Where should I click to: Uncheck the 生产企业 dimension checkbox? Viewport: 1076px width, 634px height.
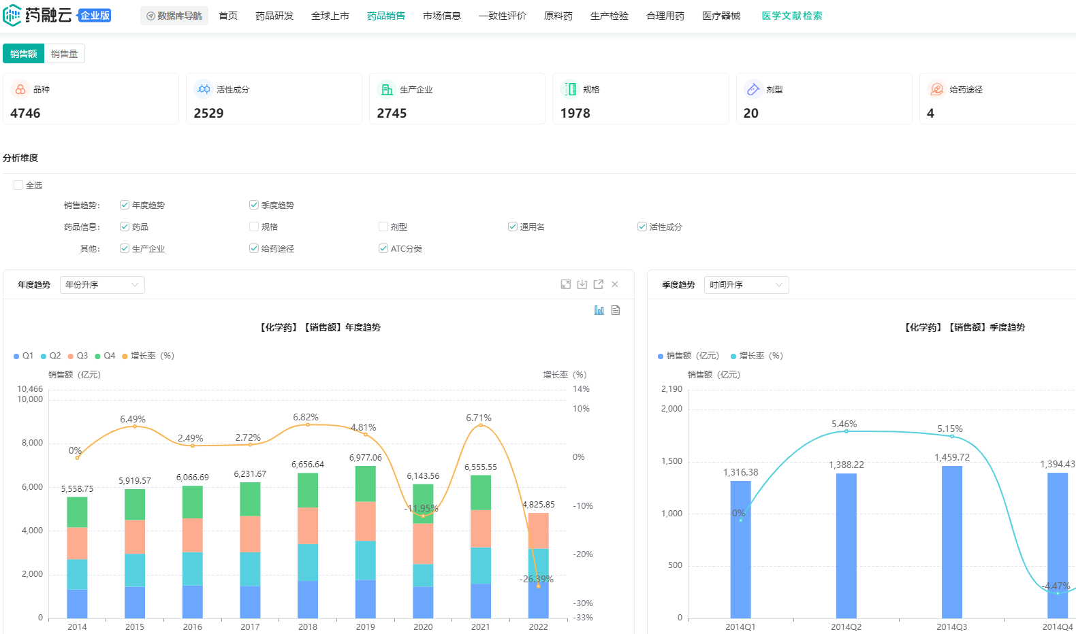pyautogui.click(x=125, y=248)
